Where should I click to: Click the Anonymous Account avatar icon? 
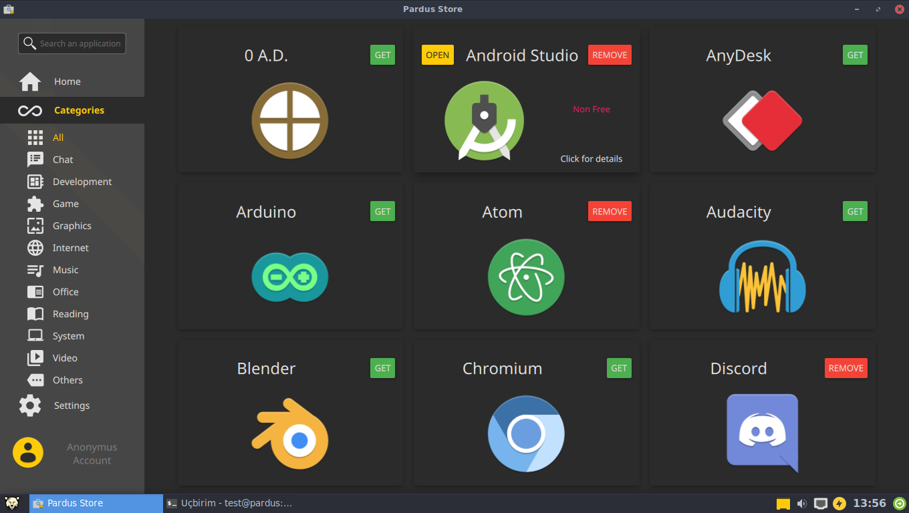click(x=28, y=453)
